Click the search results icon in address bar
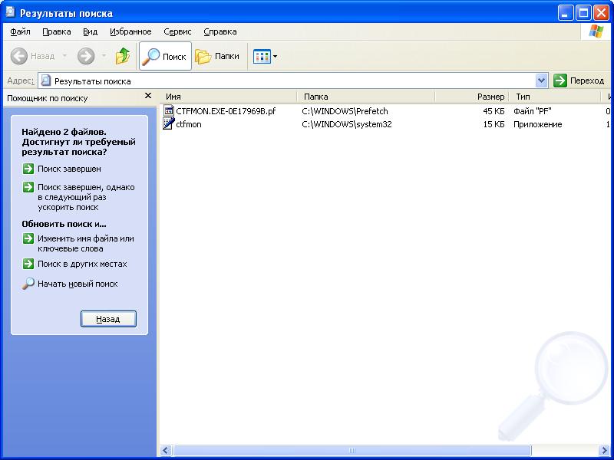Image resolution: width=614 pixels, height=460 pixels. [46, 81]
